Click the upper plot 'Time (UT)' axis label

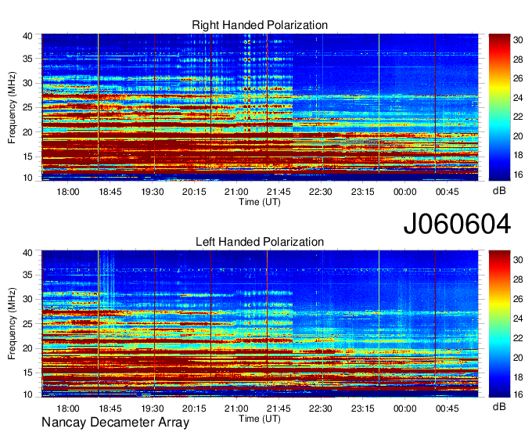point(260,202)
